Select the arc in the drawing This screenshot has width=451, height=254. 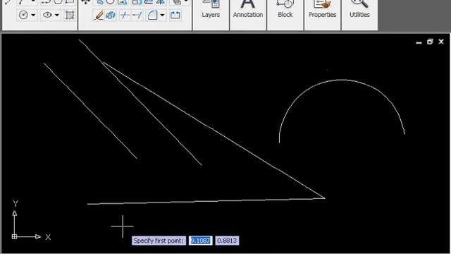(x=341, y=80)
